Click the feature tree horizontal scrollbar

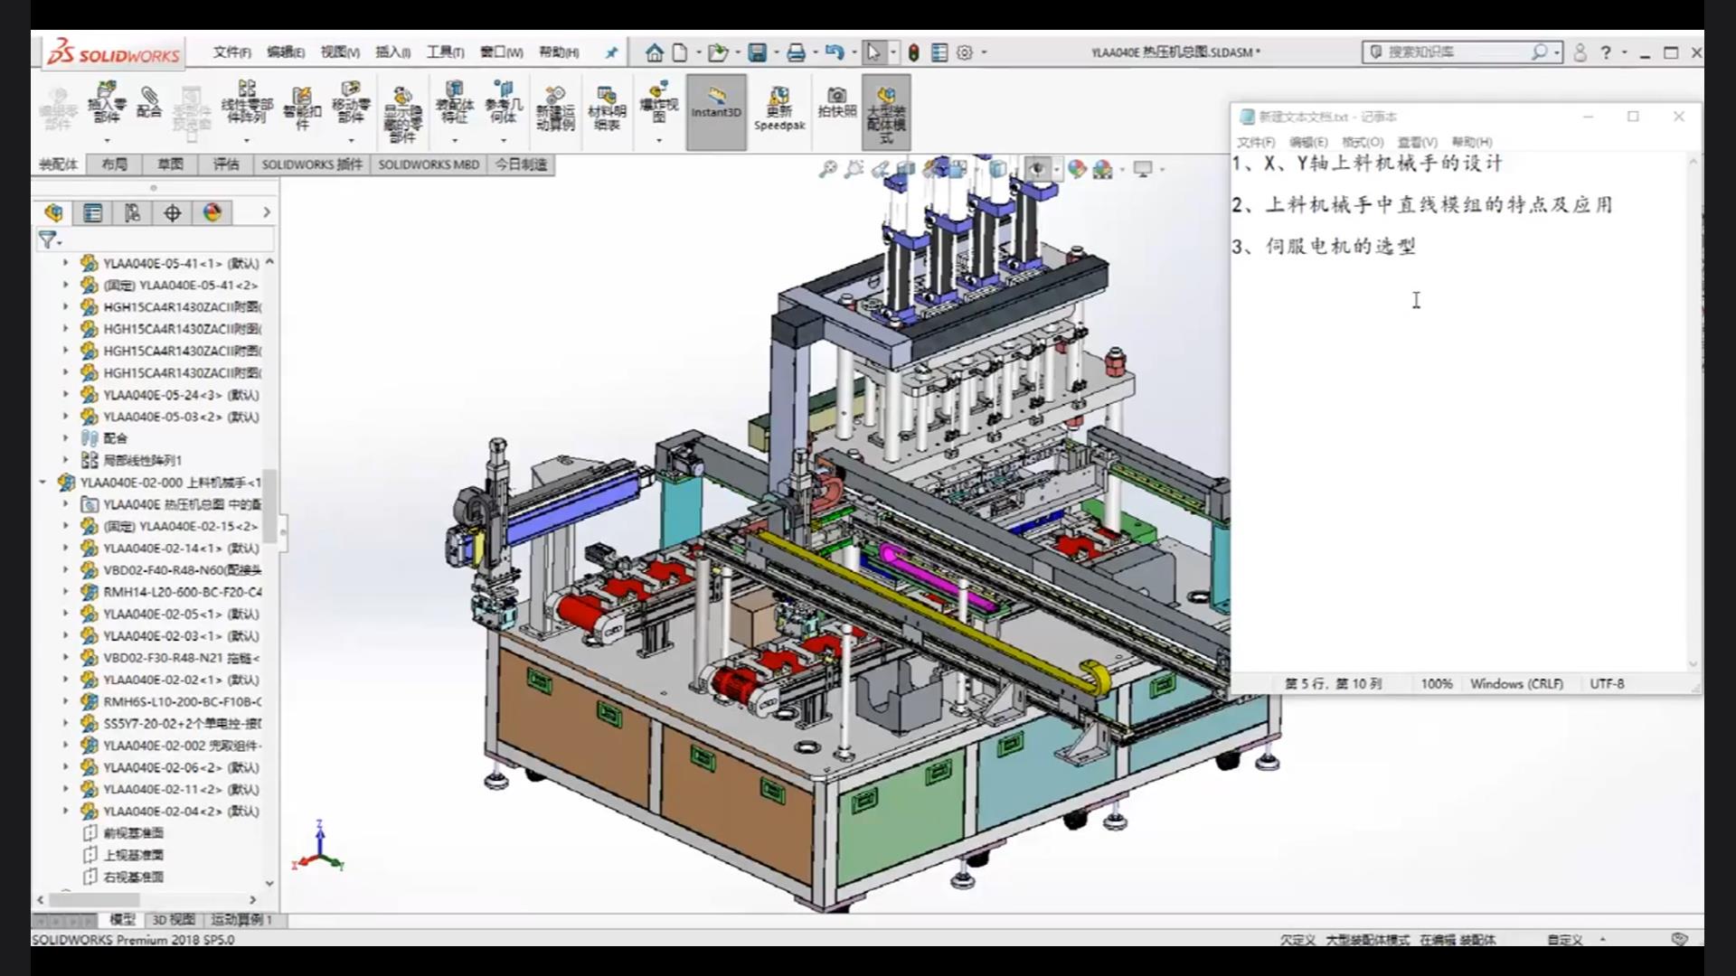click(x=95, y=900)
